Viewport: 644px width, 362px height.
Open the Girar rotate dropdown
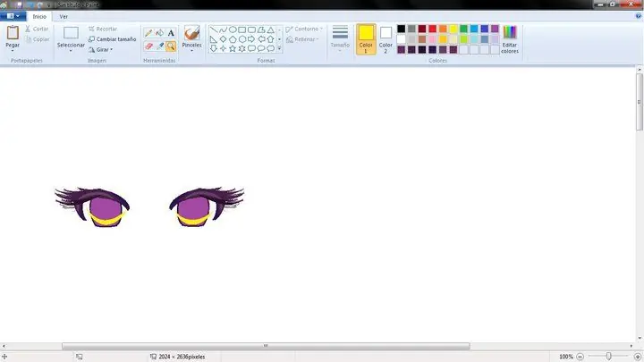[100, 50]
